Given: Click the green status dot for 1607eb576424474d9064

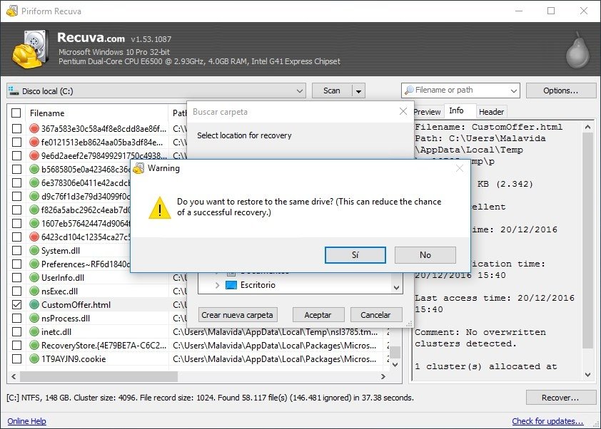Looking at the screenshot, I should [x=34, y=223].
